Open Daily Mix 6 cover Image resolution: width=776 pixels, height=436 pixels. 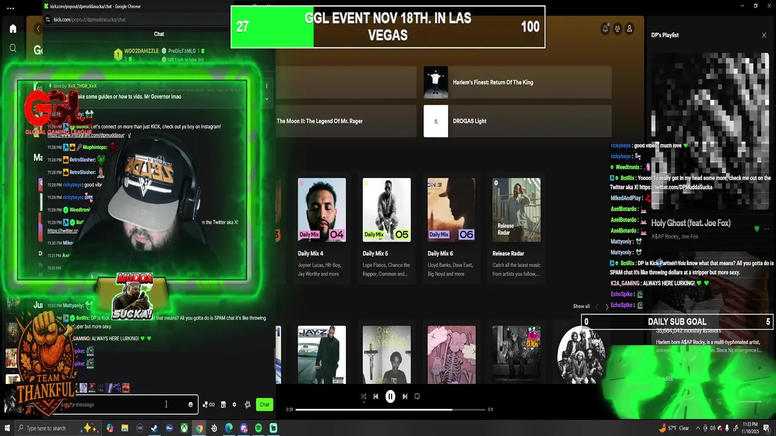point(452,210)
